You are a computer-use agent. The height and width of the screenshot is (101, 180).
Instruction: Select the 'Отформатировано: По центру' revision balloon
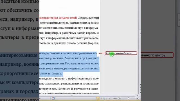pos(121,53)
